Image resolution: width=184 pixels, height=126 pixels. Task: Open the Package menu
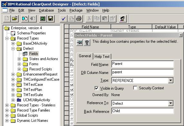(76, 10)
